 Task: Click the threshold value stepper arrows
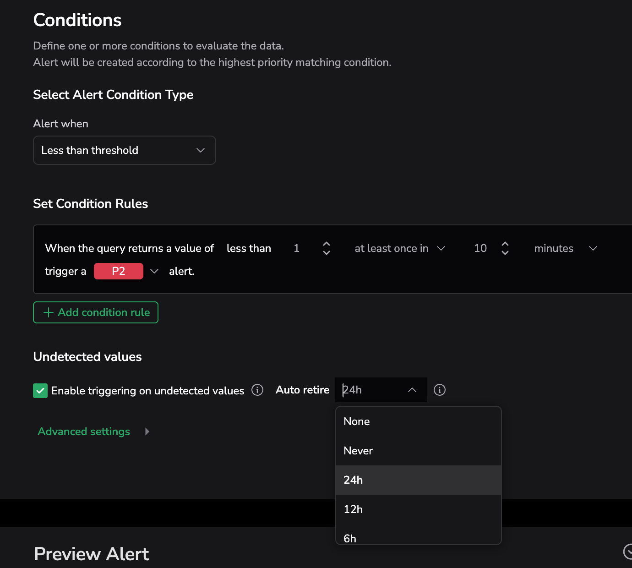(326, 248)
